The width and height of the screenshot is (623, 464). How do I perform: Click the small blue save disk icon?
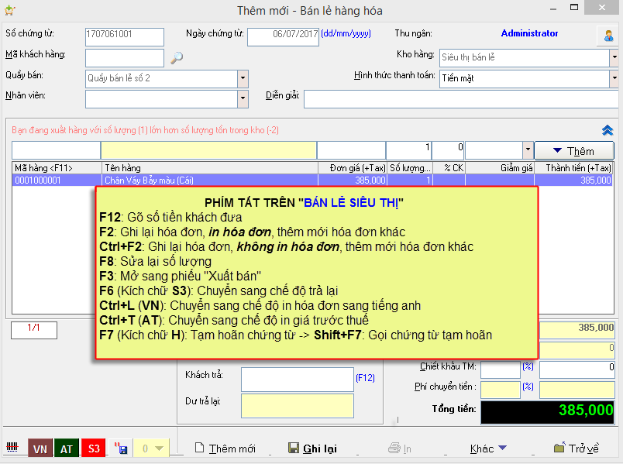click(x=120, y=449)
